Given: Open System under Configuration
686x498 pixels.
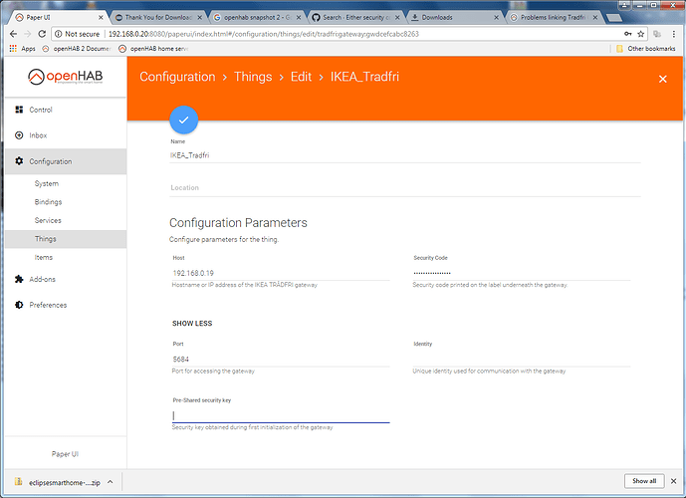Looking at the screenshot, I should tap(47, 184).
